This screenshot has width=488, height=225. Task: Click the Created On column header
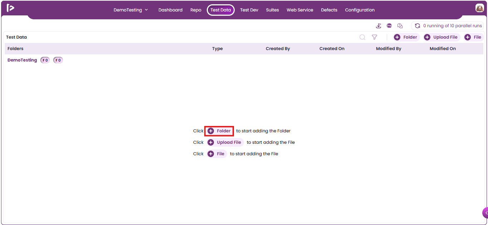click(332, 49)
